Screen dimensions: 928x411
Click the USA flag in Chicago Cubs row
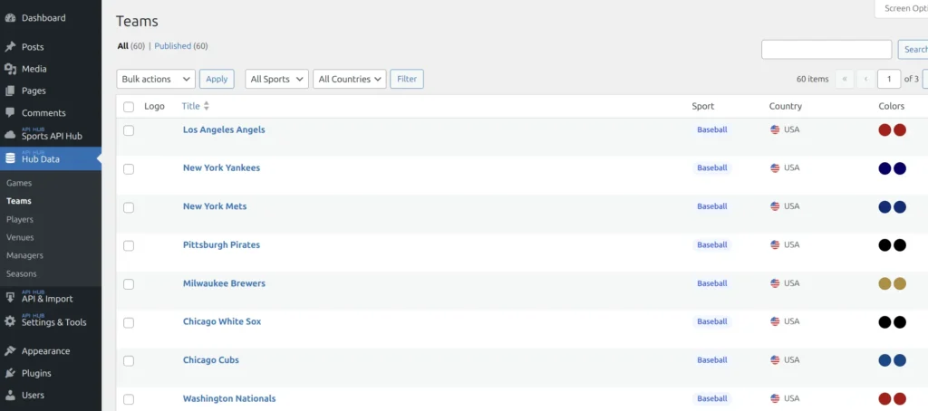point(775,360)
